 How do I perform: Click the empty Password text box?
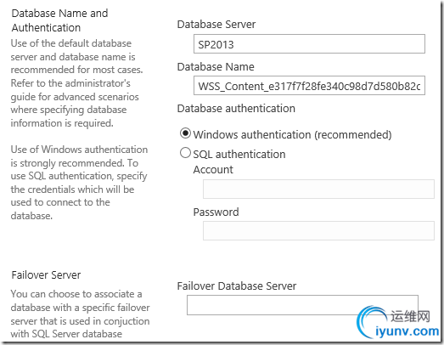(x=318, y=231)
